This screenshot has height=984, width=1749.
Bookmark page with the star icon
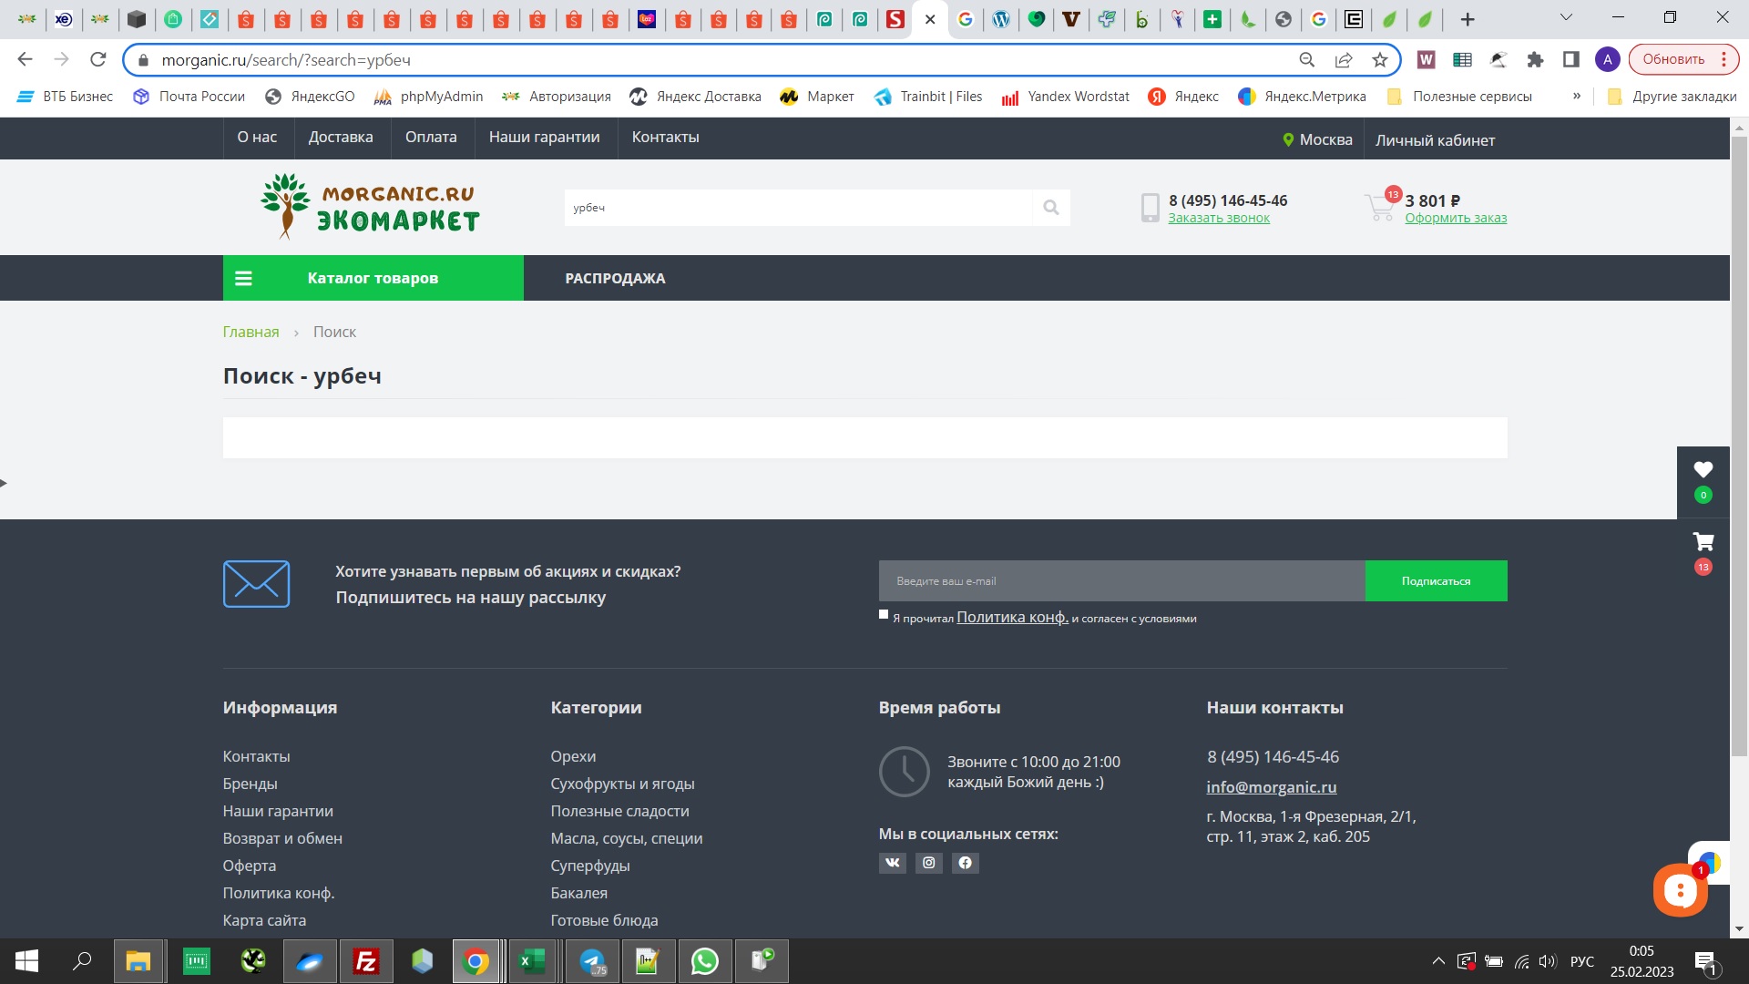pyautogui.click(x=1379, y=60)
